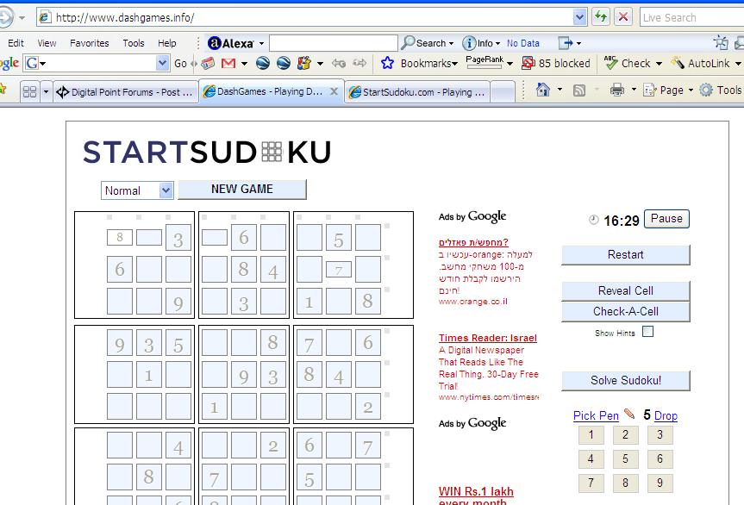Go to the Home page icon
This screenshot has height=505, width=744.
(x=543, y=90)
